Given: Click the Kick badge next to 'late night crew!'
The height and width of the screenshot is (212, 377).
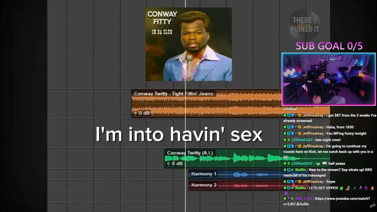Looking at the screenshot, I should pos(285,140).
